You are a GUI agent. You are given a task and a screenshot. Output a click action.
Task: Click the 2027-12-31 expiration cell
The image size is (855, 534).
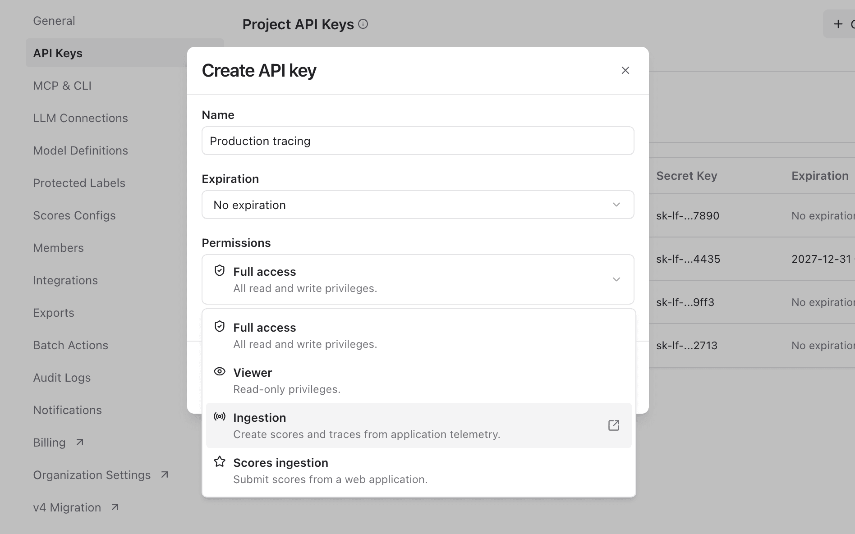coord(821,259)
